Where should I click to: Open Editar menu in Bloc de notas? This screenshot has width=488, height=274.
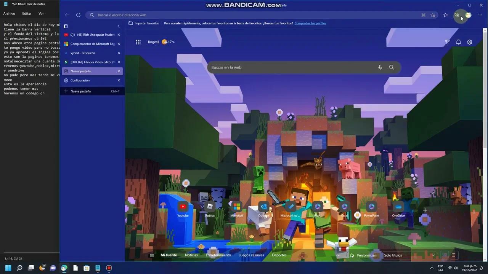tap(27, 14)
